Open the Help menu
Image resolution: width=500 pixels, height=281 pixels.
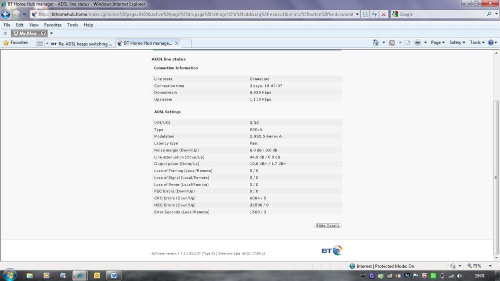pos(88,25)
